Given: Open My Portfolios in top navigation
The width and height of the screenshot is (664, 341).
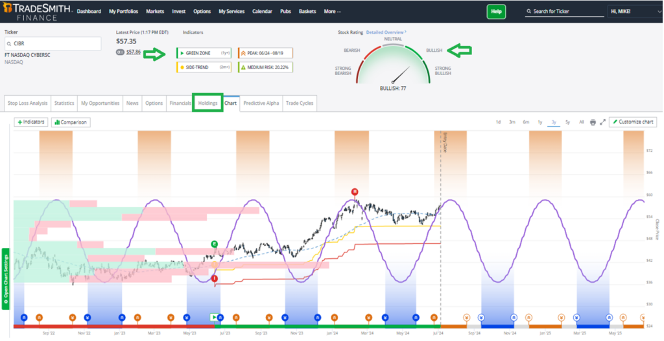Looking at the screenshot, I should [x=124, y=12].
